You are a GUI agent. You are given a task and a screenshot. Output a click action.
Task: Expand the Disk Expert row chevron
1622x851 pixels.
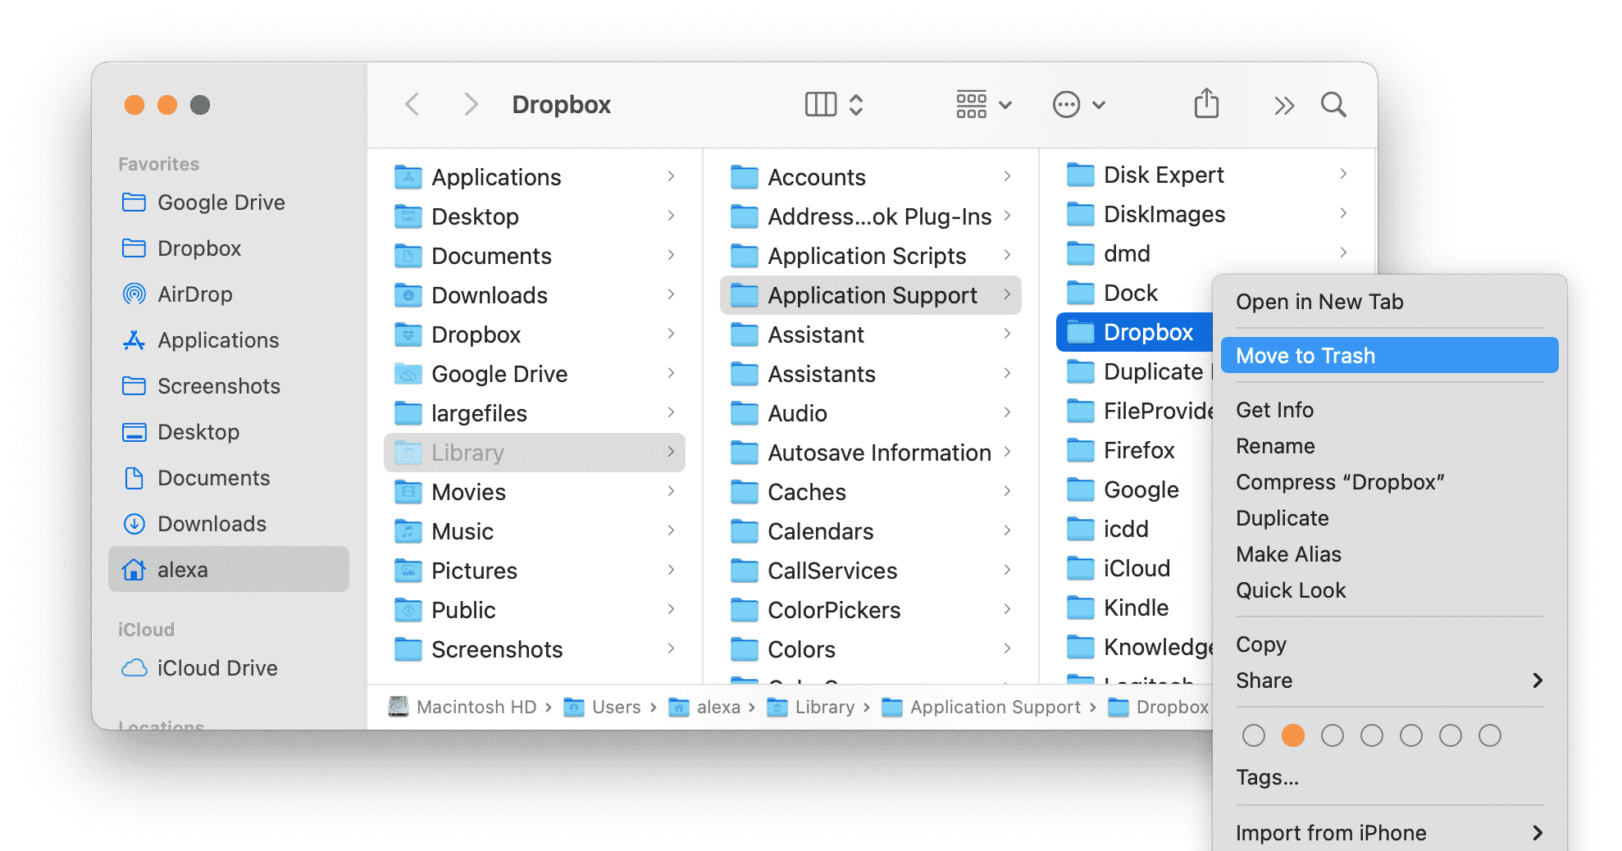[1343, 174]
